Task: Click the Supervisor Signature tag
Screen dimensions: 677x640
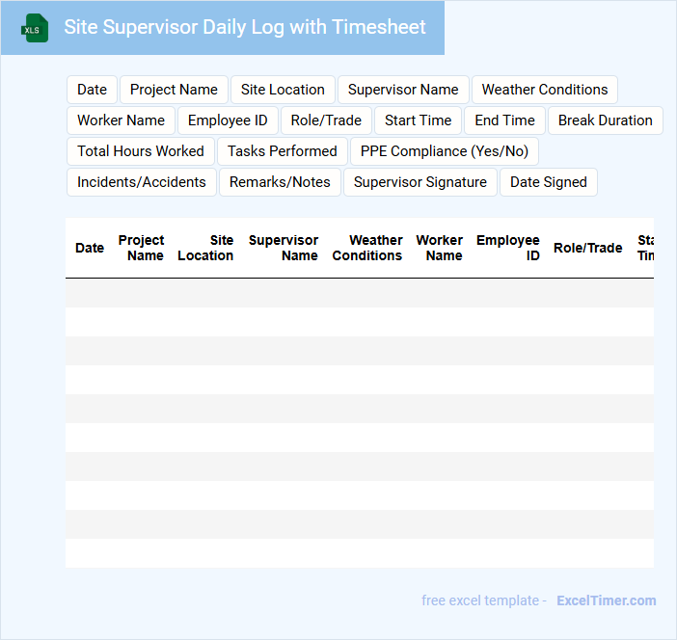Action: tap(420, 182)
